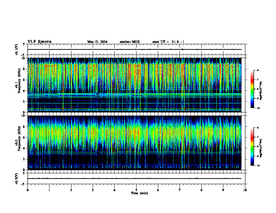This screenshot has height=213, width=276.
Task: Click inside the ch.2 spectrogram panel
Action: pyautogui.click(x=135, y=143)
